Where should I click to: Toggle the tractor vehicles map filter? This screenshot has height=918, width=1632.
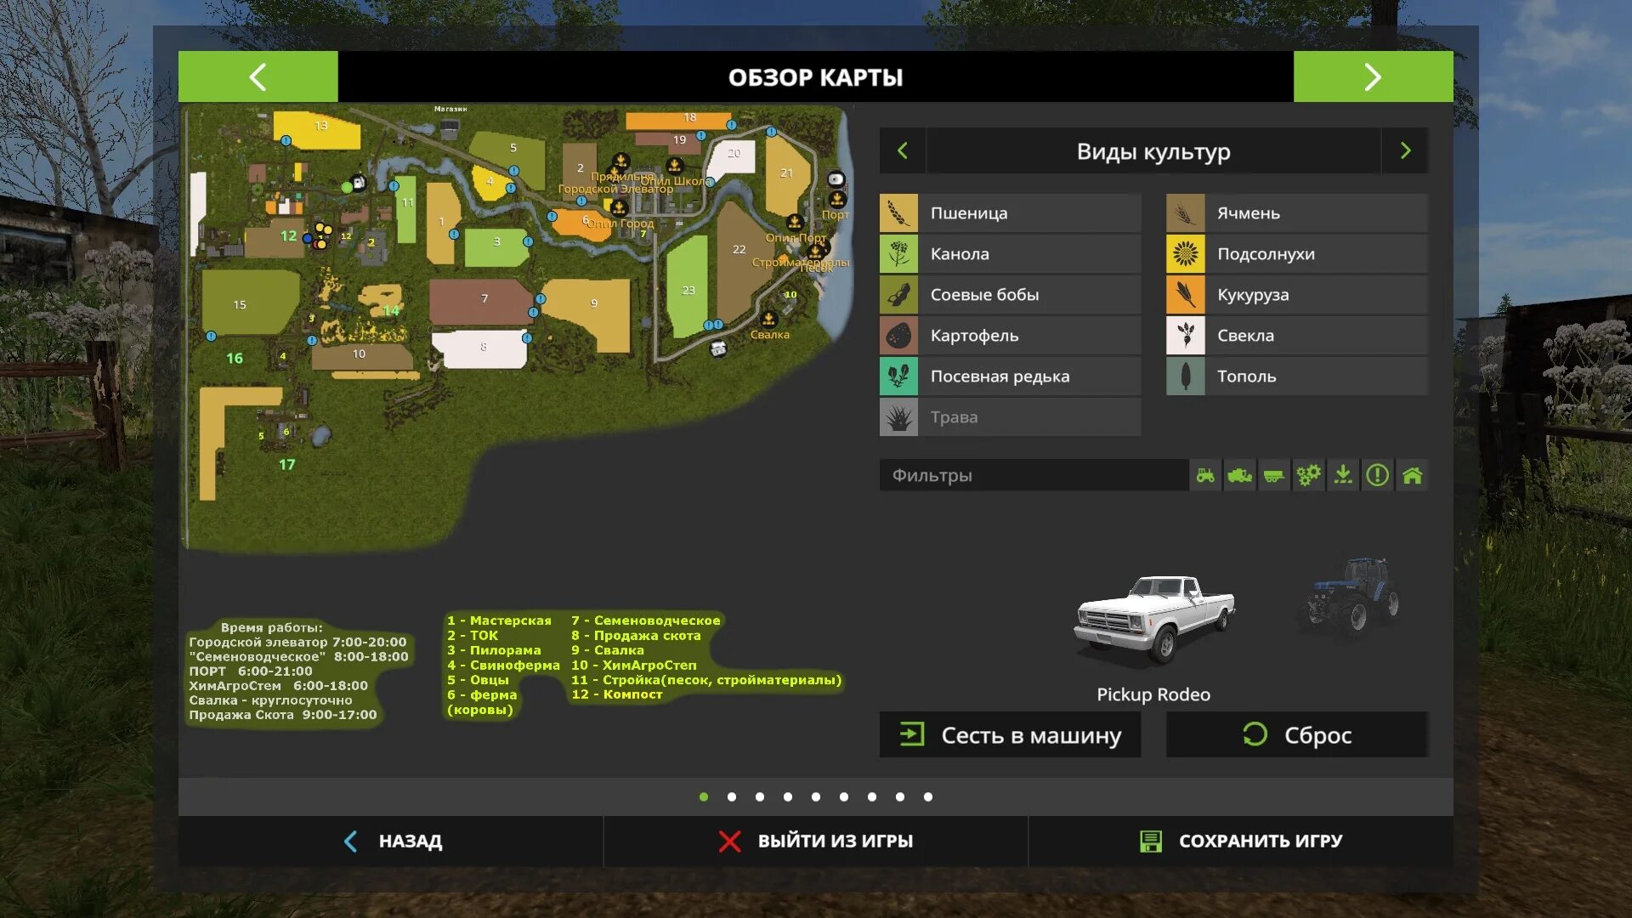(1205, 475)
